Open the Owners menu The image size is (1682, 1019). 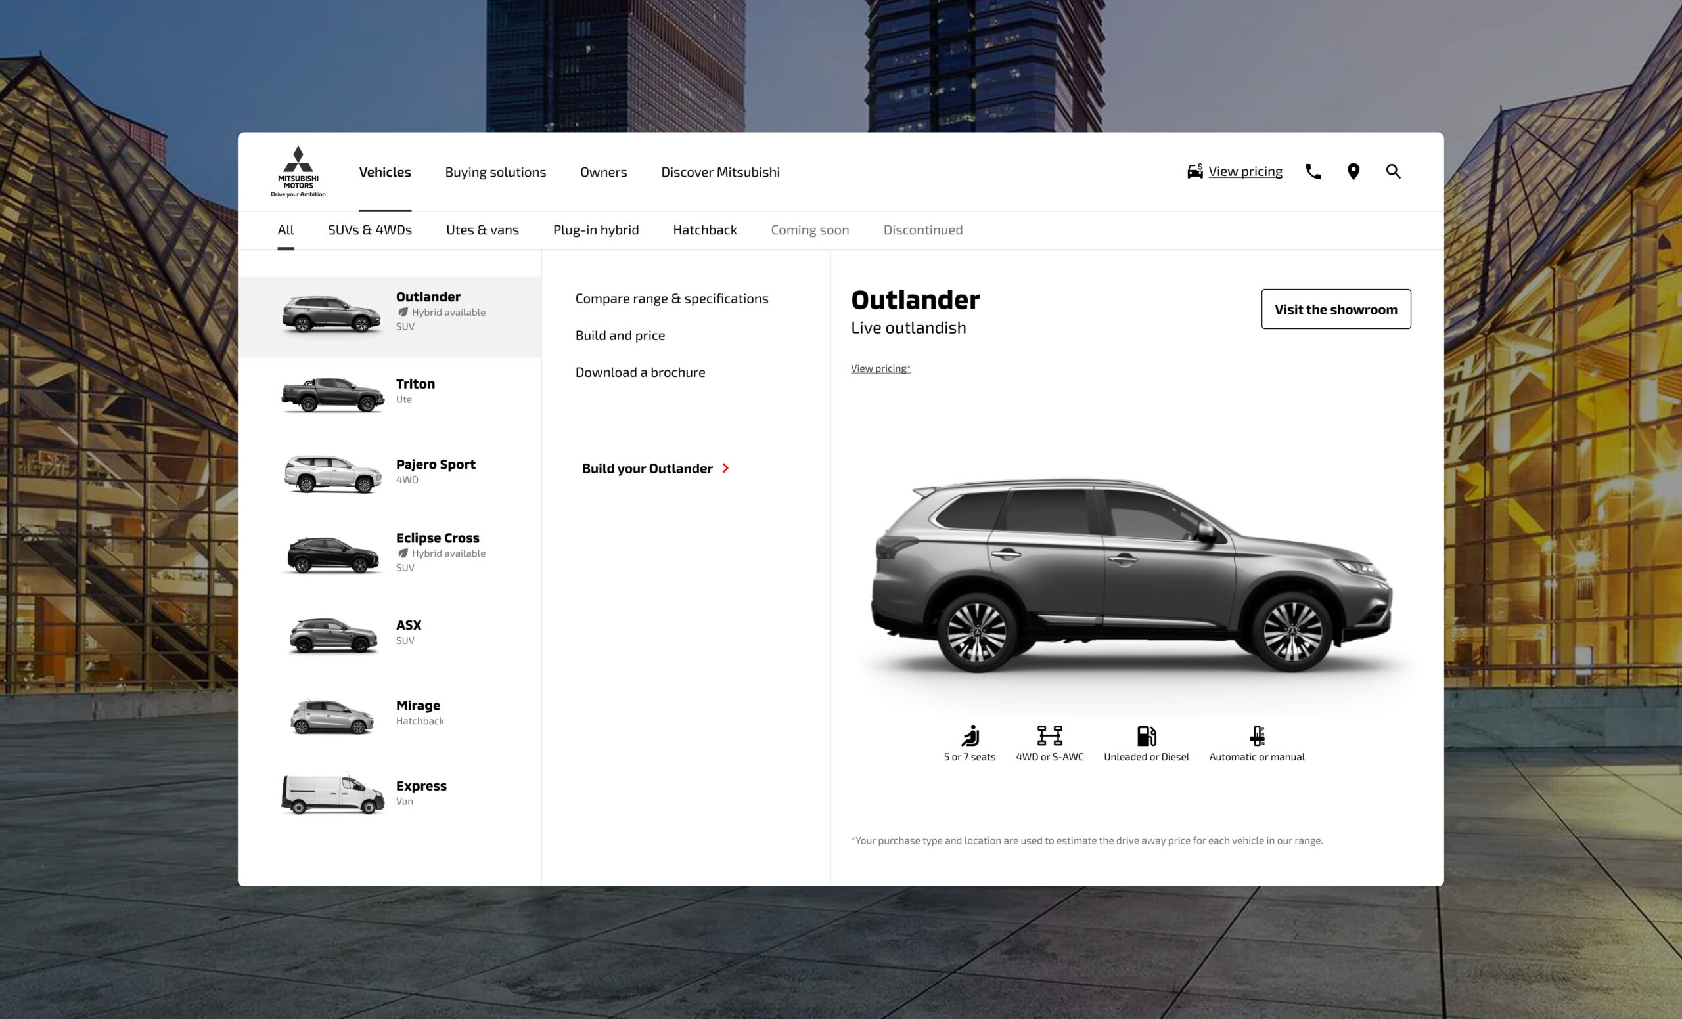(603, 172)
